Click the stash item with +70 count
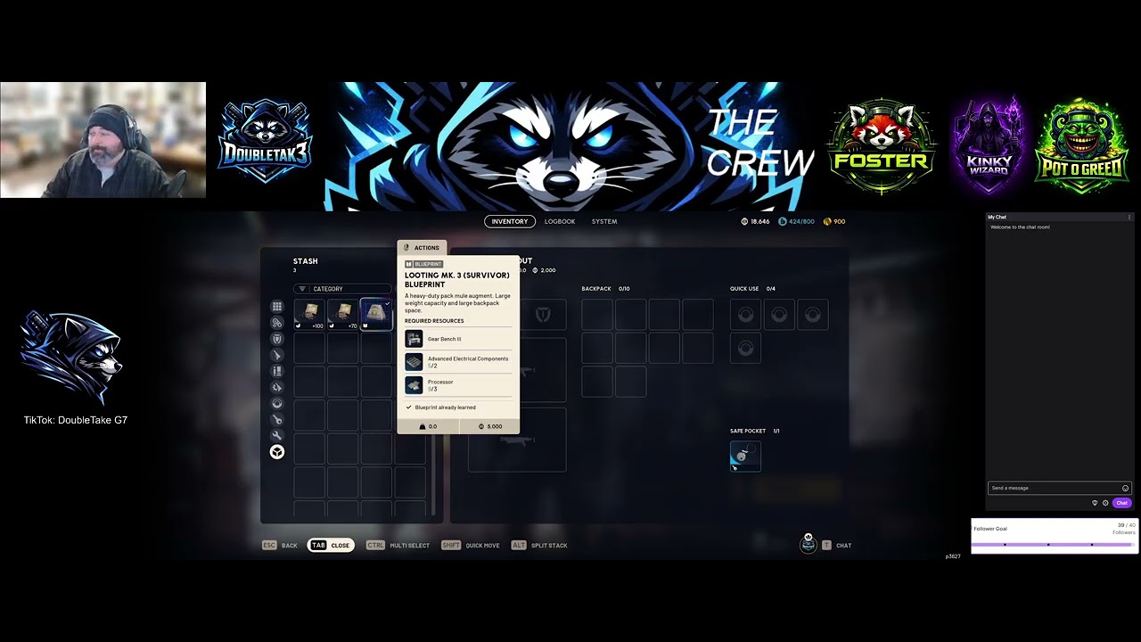The height and width of the screenshot is (642, 1141). [342, 314]
